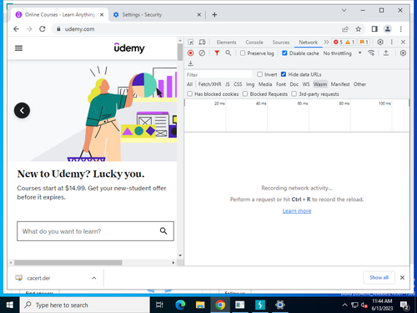417x313 pixels.
Task: Click the horizontal page scrollbar thumb
Action: tap(68, 262)
